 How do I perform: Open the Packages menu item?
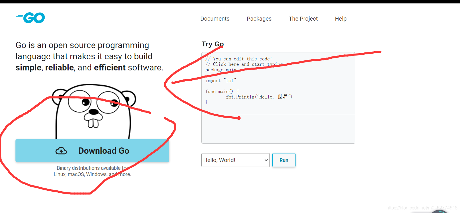[259, 19]
